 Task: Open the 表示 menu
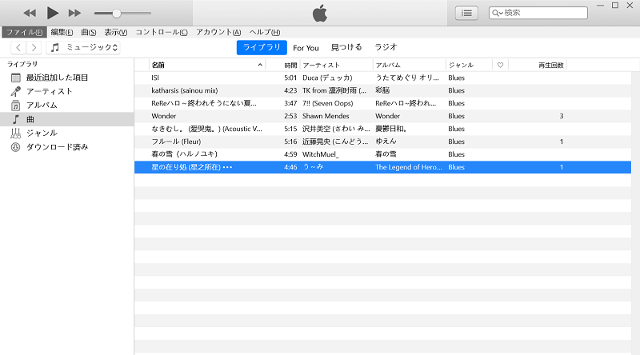(115, 32)
